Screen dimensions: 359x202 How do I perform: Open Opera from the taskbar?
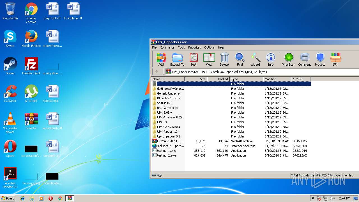point(50,198)
